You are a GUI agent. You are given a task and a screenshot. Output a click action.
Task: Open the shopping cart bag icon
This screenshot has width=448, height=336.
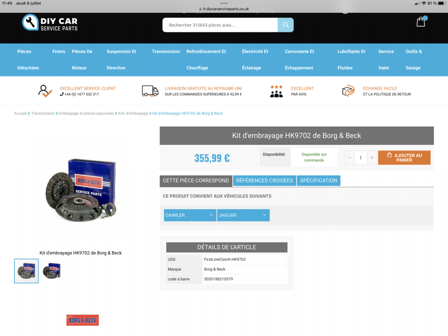[421, 22]
